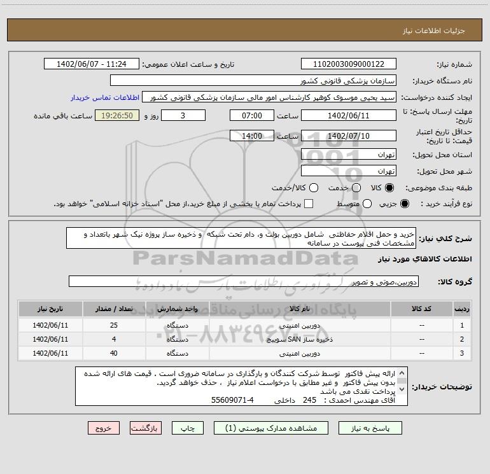Click the شهر محل تحویل field تهران
490x474 pixels.
click(x=349, y=171)
